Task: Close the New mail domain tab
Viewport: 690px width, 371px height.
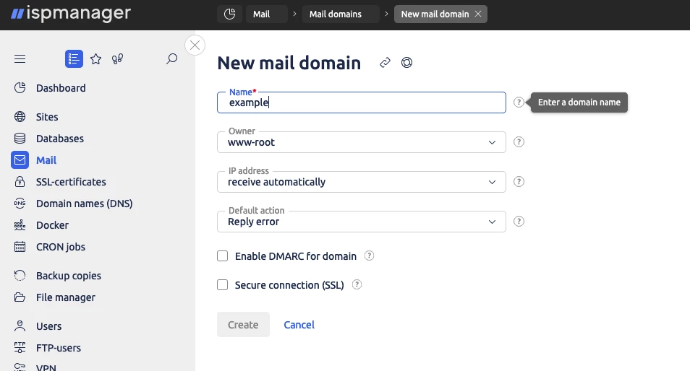Action: point(478,14)
